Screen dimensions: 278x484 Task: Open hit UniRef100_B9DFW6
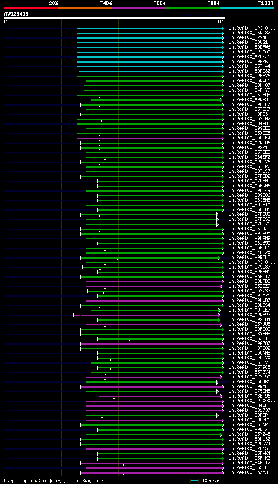click(x=250, y=47)
